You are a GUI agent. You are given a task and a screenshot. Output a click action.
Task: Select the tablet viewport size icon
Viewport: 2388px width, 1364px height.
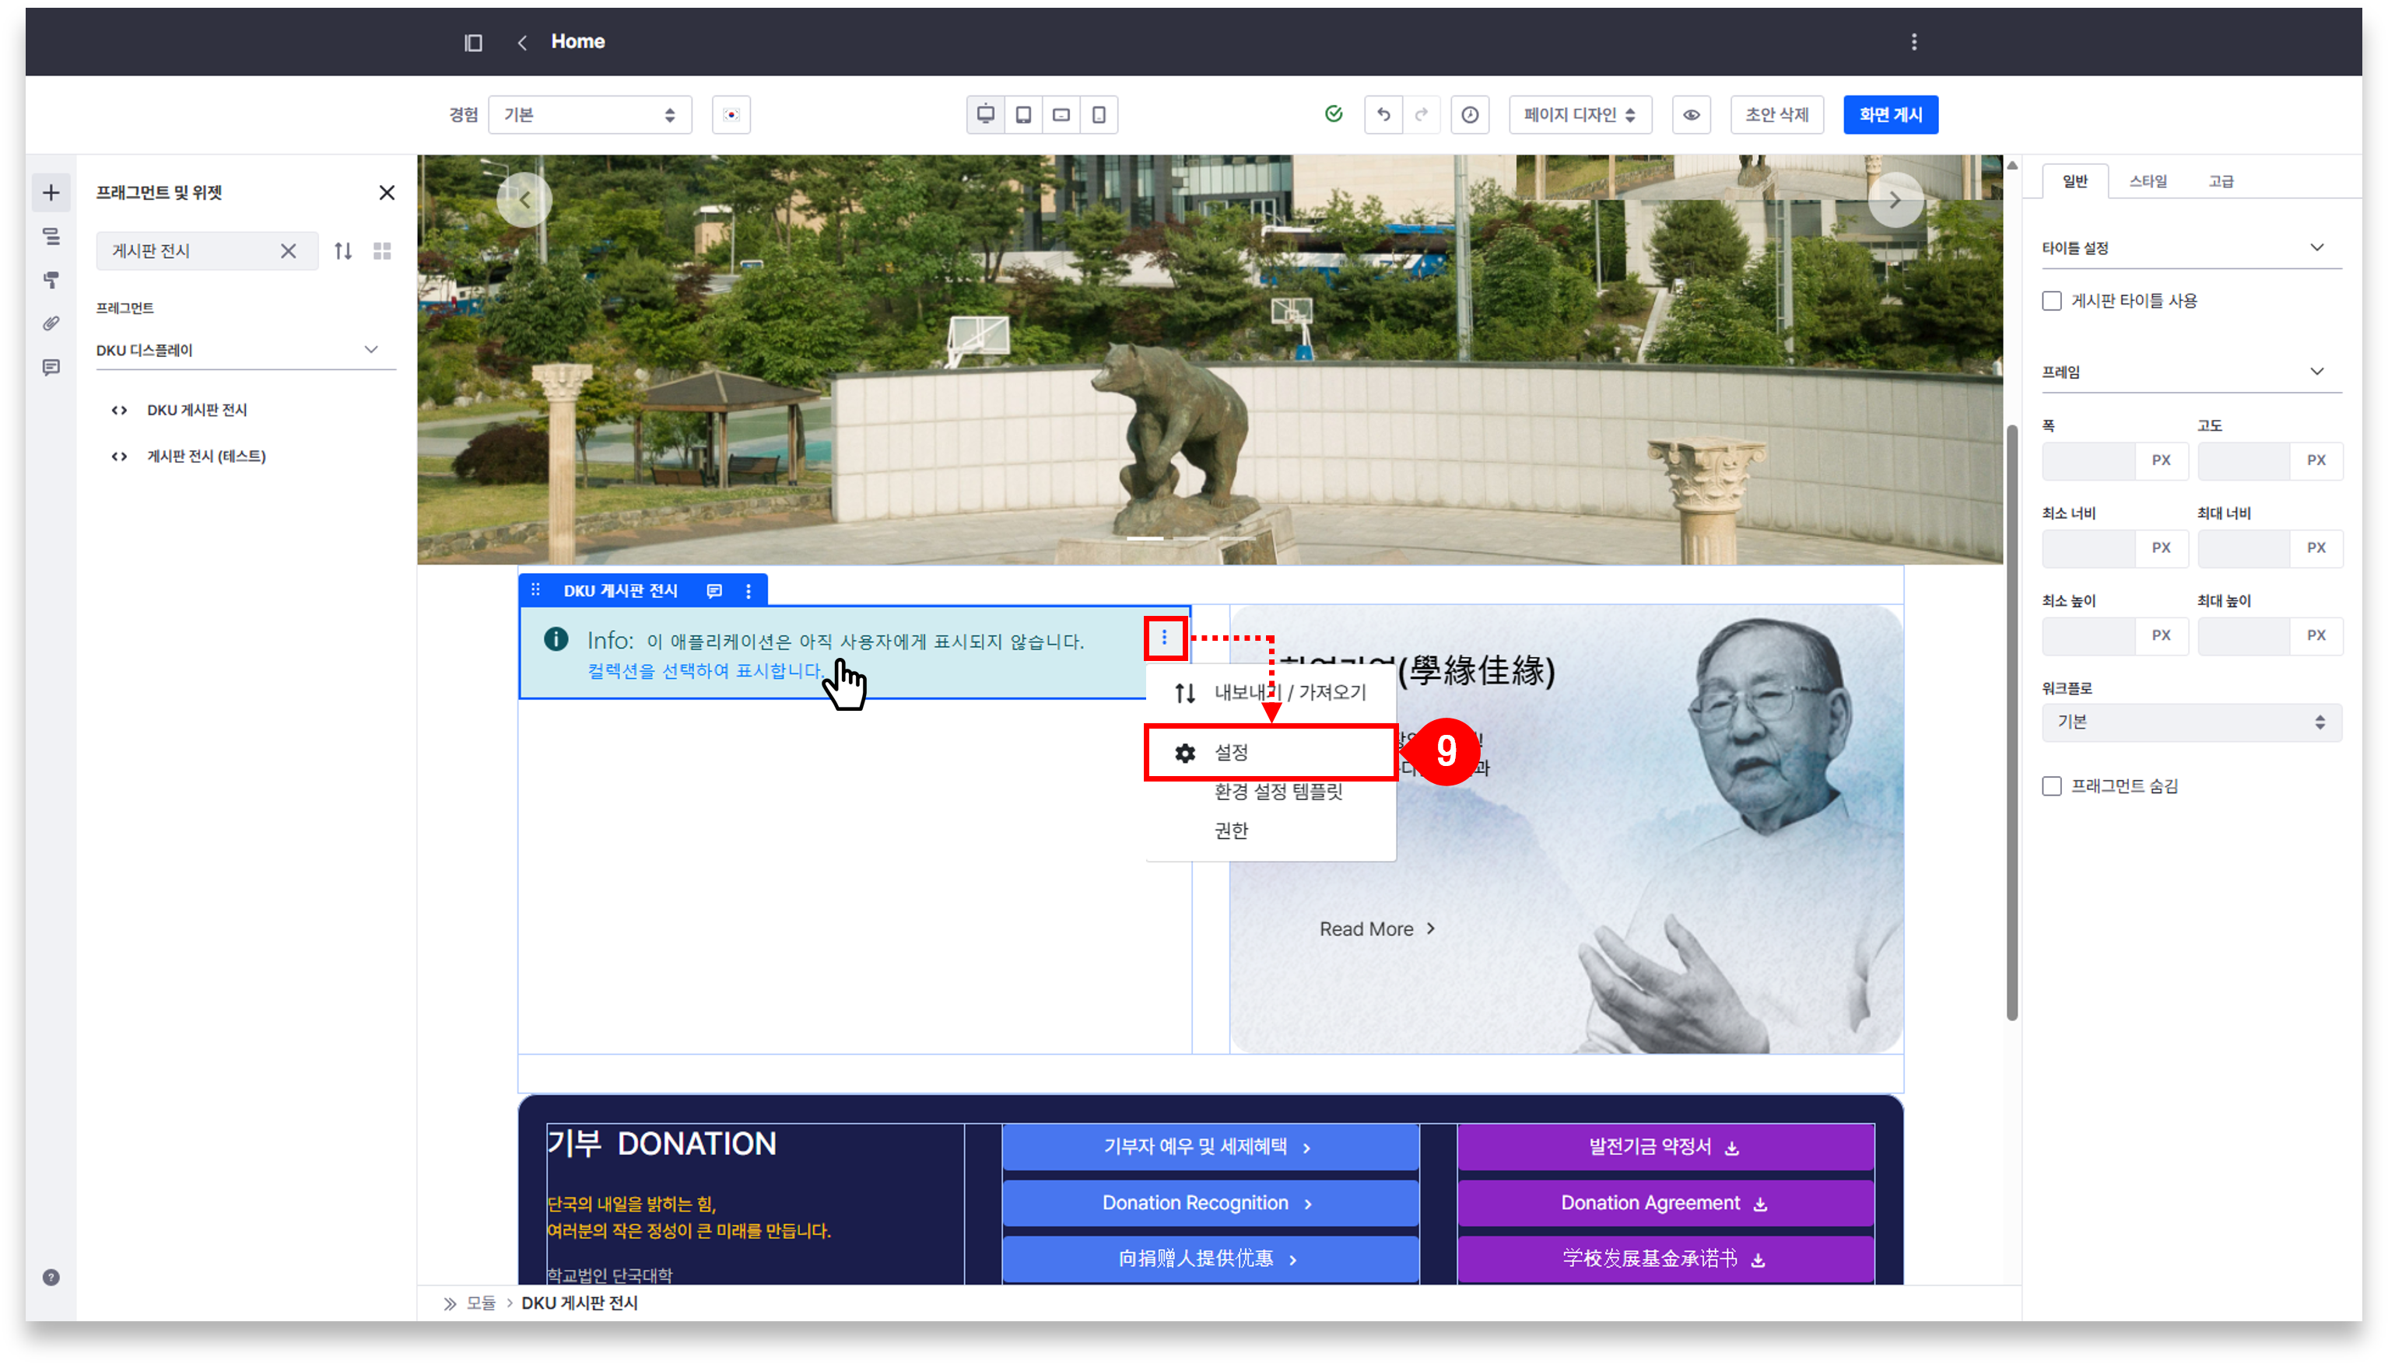[x=1023, y=114]
